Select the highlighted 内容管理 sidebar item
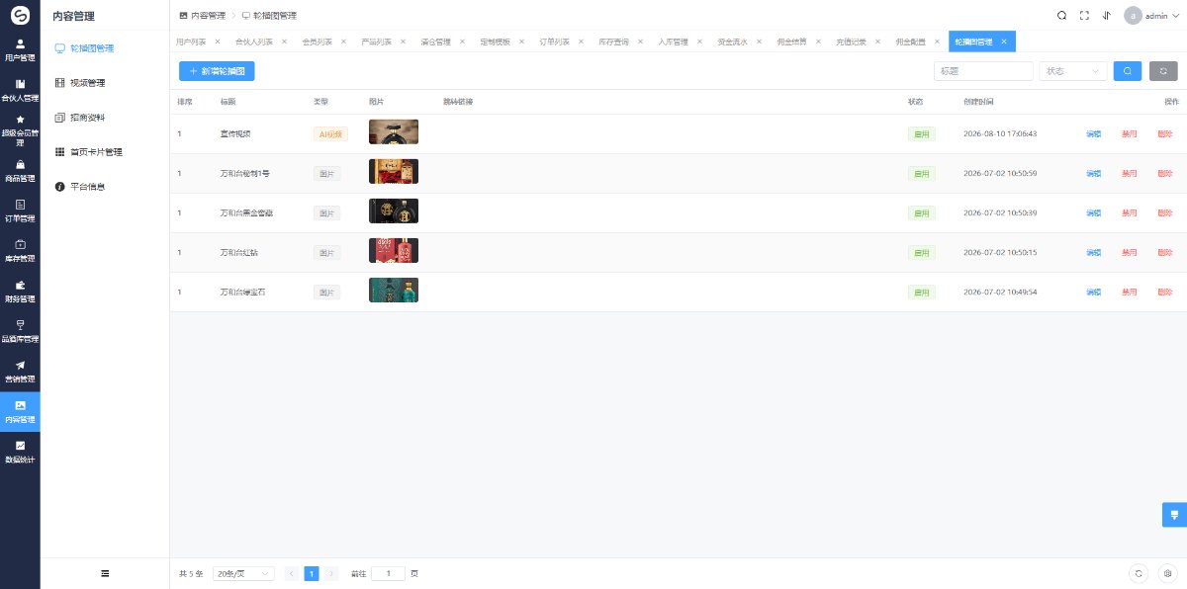The height and width of the screenshot is (589, 1187). [x=20, y=412]
